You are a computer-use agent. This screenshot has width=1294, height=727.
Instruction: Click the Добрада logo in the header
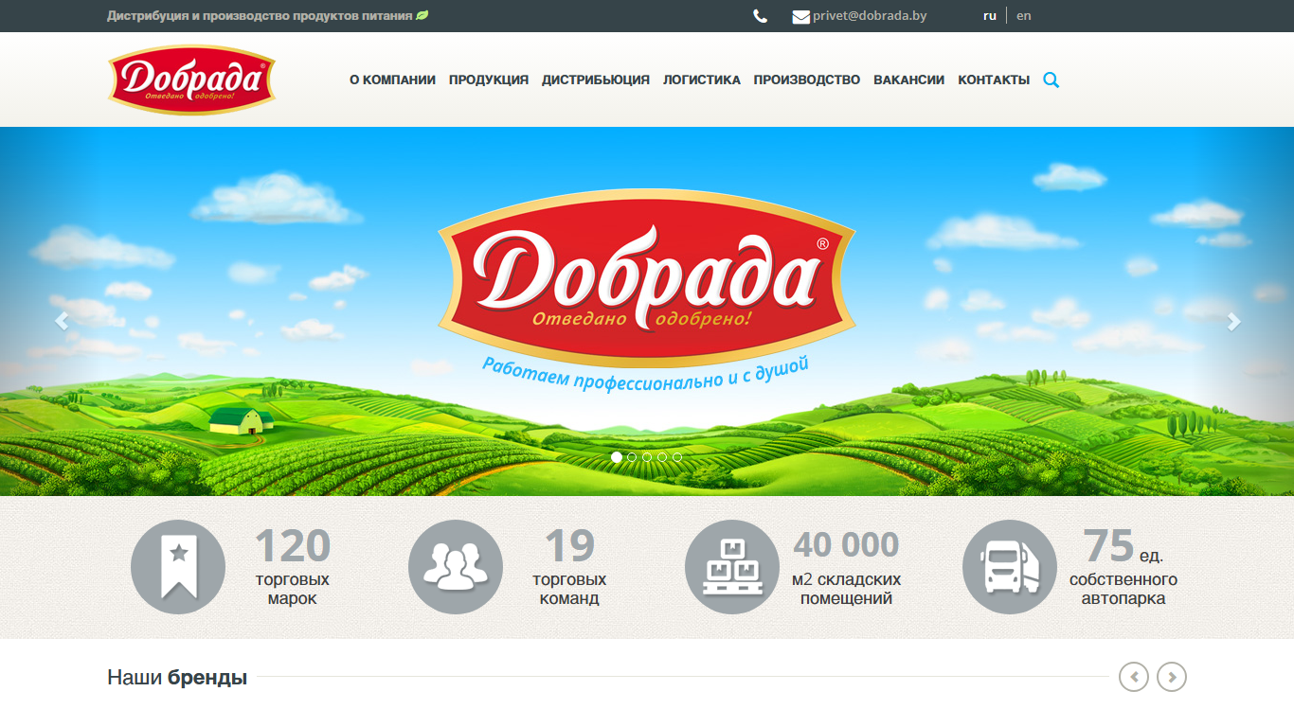[x=191, y=80]
